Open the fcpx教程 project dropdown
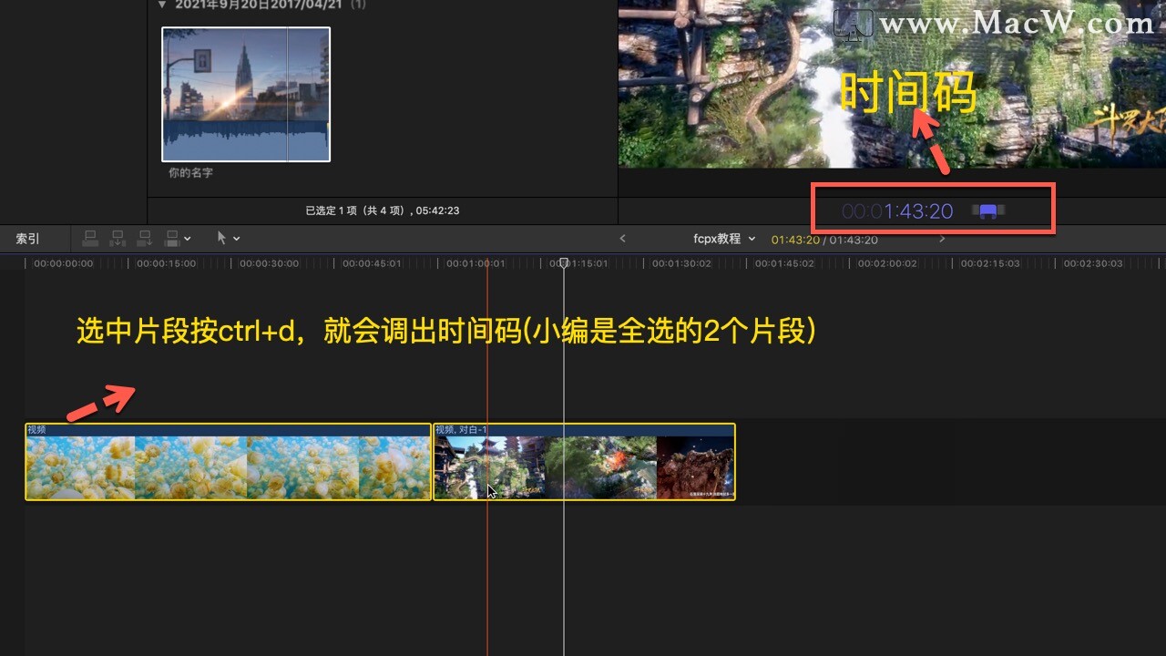The width and height of the screenshot is (1166, 656). pos(724,239)
